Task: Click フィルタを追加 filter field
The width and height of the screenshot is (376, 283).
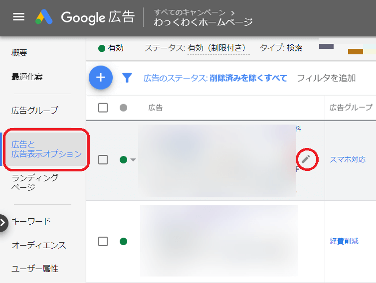Action: click(326, 78)
